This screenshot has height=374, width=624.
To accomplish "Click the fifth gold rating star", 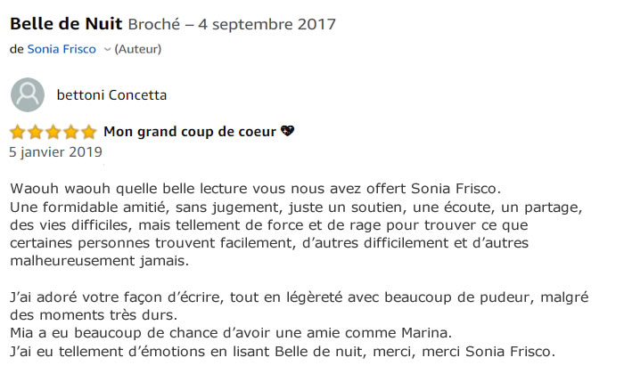I will [89, 132].
